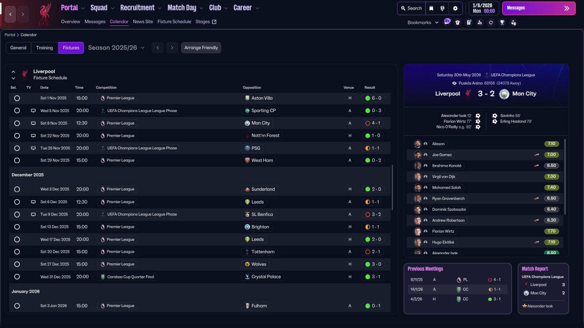Image resolution: width=584 pixels, height=328 pixels.
Task: Select the Wed 5 Nov 2025 fixture radio
Action: pyautogui.click(x=17, y=111)
